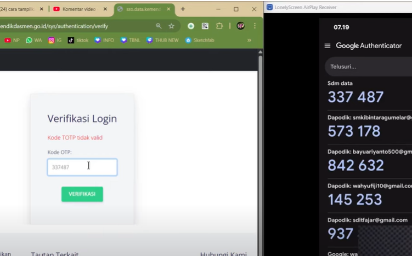Screen dimensions: 412x256
Task: Click the LonelyScreen AirPlay Receiver window icon
Action: point(269,7)
